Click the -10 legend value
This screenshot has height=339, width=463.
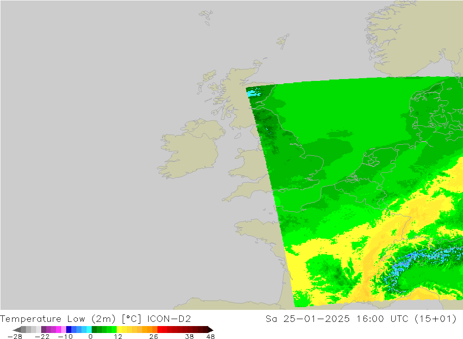click(x=65, y=337)
